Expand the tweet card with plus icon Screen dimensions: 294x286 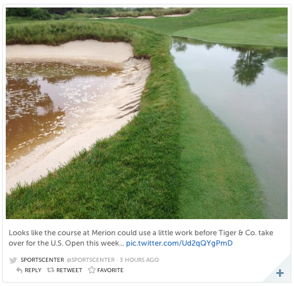click(x=280, y=273)
